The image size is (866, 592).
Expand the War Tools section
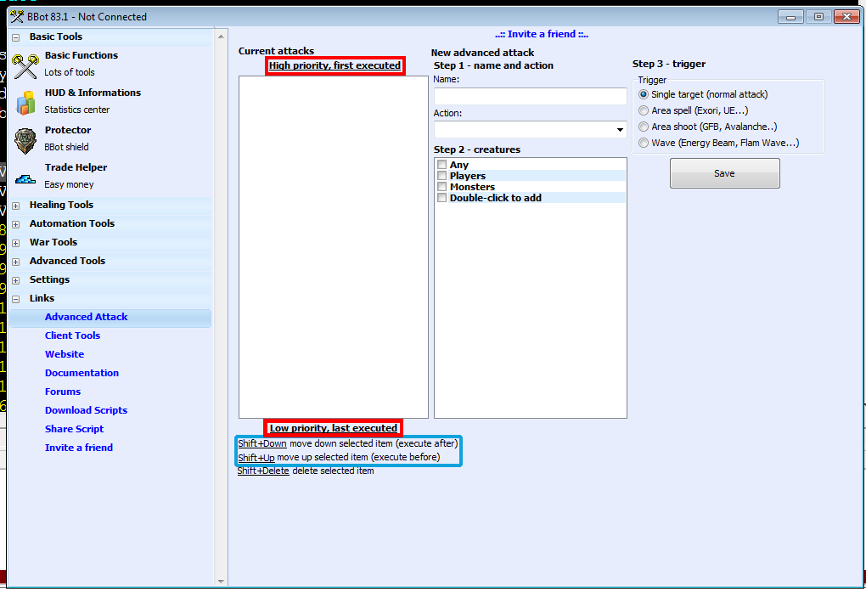(x=15, y=242)
